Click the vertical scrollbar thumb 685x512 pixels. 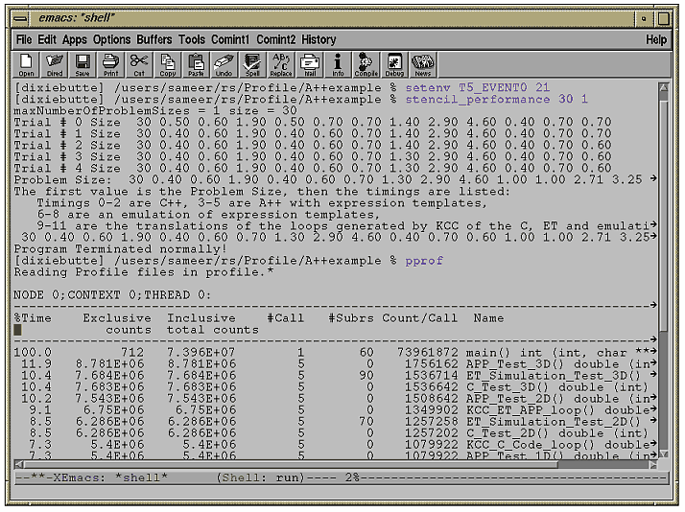(x=663, y=216)
